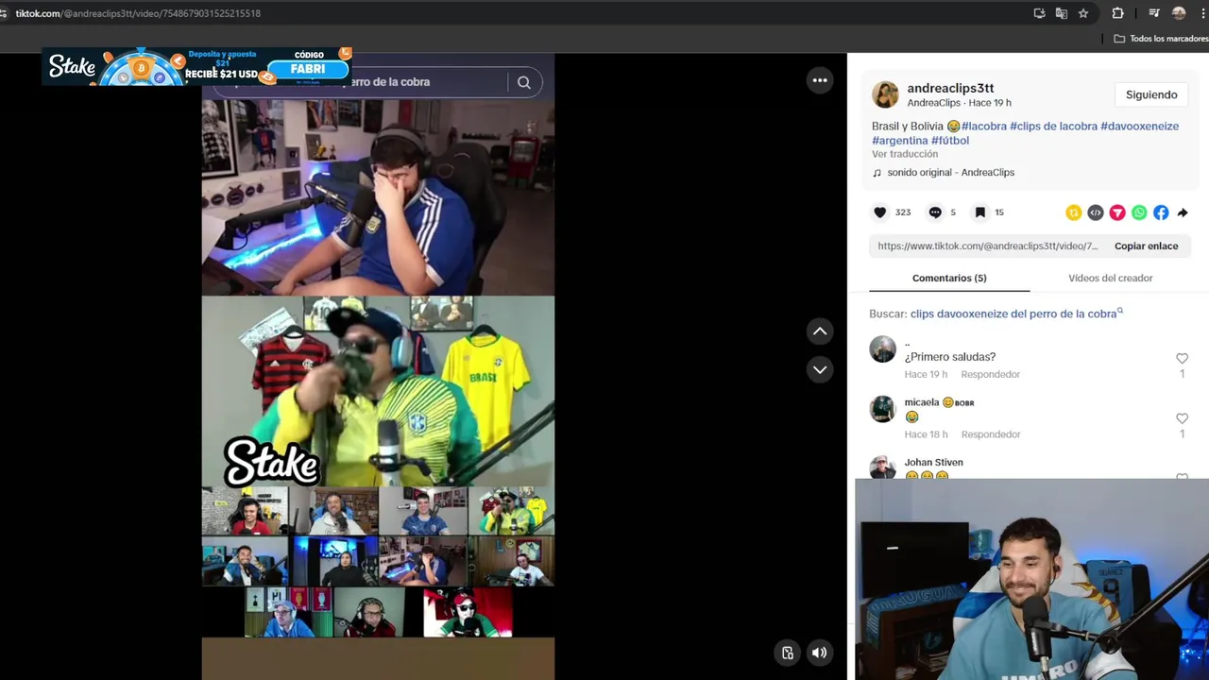Click the video link text field

pos(987,246)
